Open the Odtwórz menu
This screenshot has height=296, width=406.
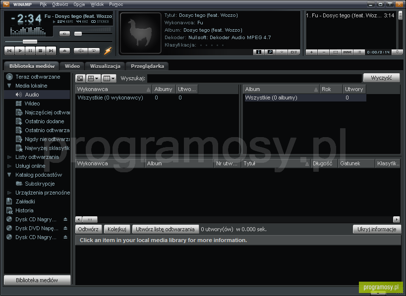coord(60,4)
